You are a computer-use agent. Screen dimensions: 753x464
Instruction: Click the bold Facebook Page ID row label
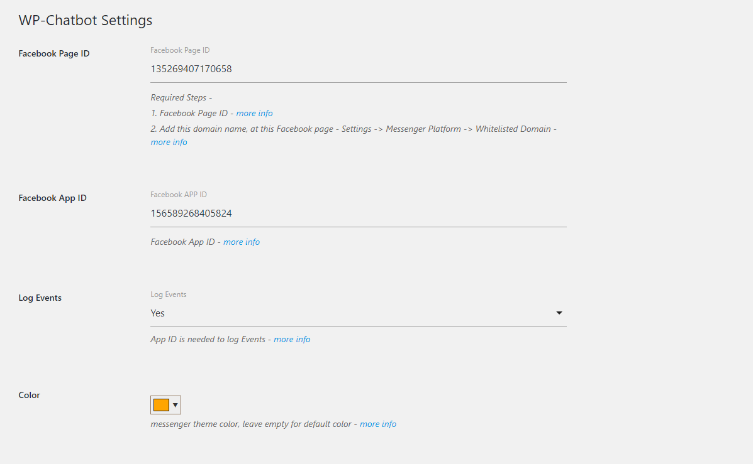(x=54, y=54)
